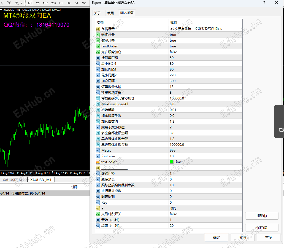This screenshot has width=284, height=248.
Task: Click the 最小间距1 integer icon
Action: (x=98, y=64)
